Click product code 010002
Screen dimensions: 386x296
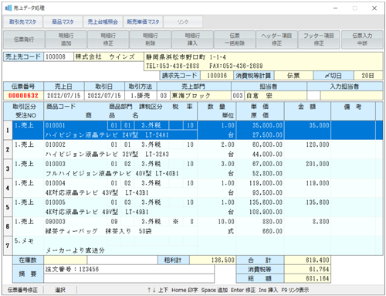(x=56, y=145)
